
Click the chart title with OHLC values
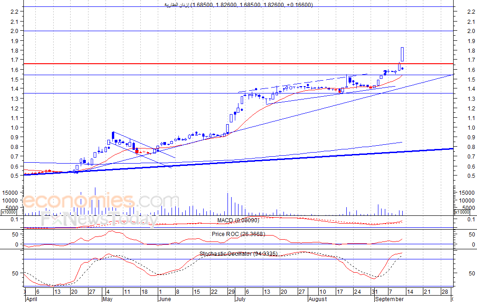pyautogui.click(x=238, y=5)
